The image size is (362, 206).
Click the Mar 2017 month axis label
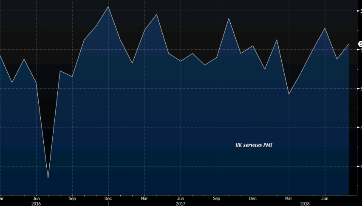[x=144, y=198]
